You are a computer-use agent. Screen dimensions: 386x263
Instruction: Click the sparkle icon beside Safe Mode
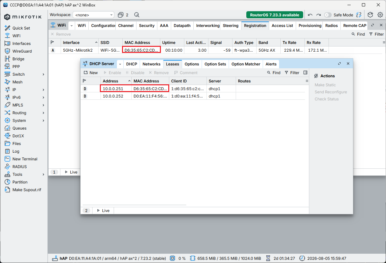click(x=359, y=15)
